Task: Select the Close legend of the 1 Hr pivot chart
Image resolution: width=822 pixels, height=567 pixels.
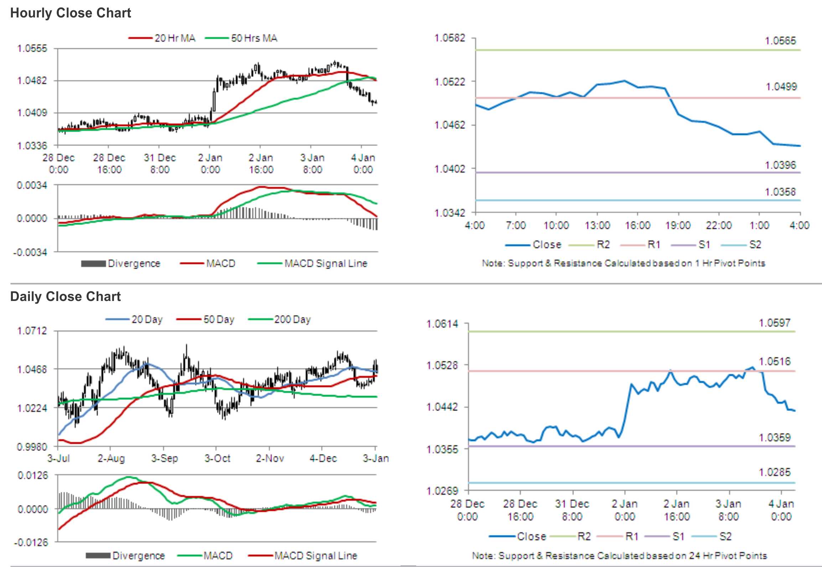Action: [533, 245]
